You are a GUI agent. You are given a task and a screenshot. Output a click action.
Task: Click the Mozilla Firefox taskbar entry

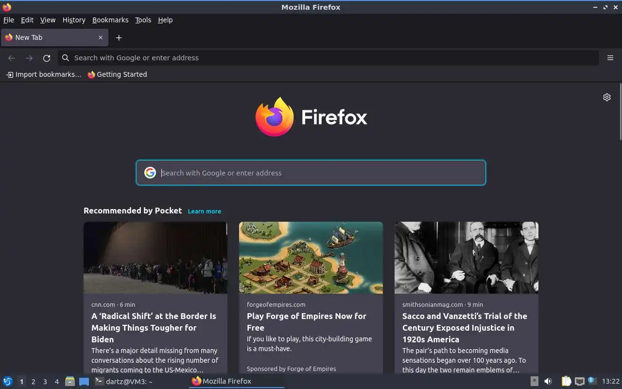tap(237, 381)
